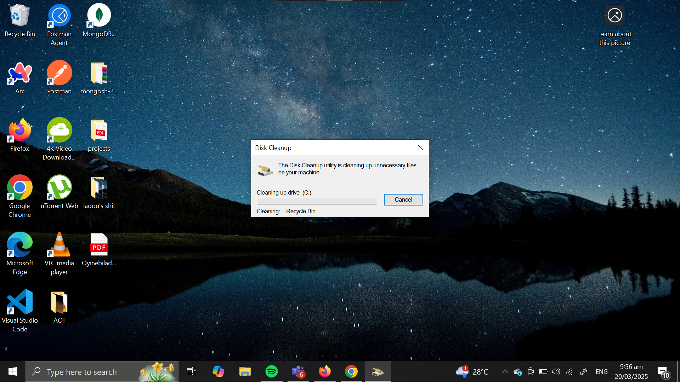The width and height of the screenshot is (680, 382).
Task: Select the 4K Video Downloader icon
Action: 59,139
